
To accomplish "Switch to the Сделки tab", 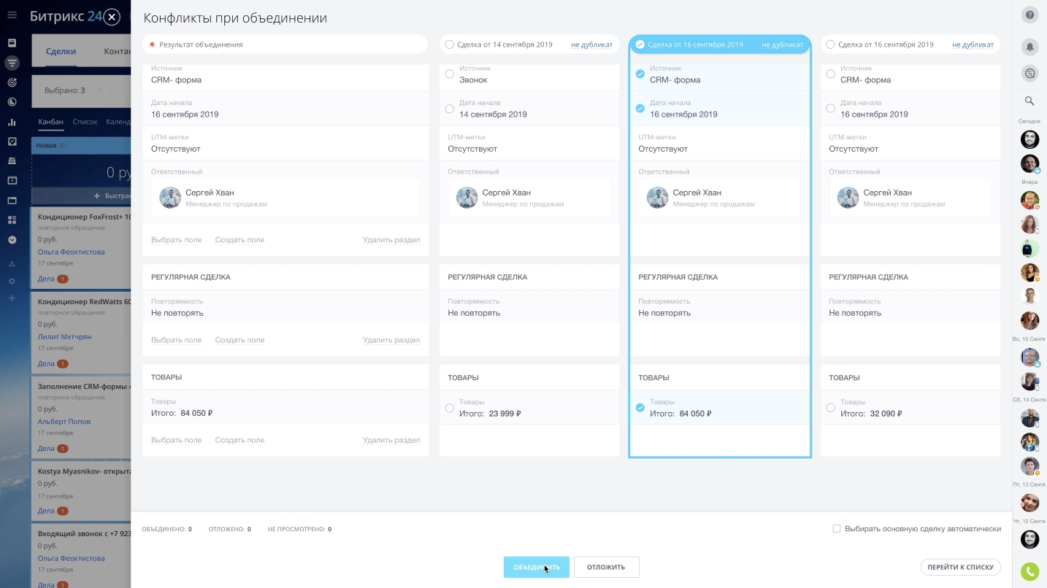I will 61,51.
